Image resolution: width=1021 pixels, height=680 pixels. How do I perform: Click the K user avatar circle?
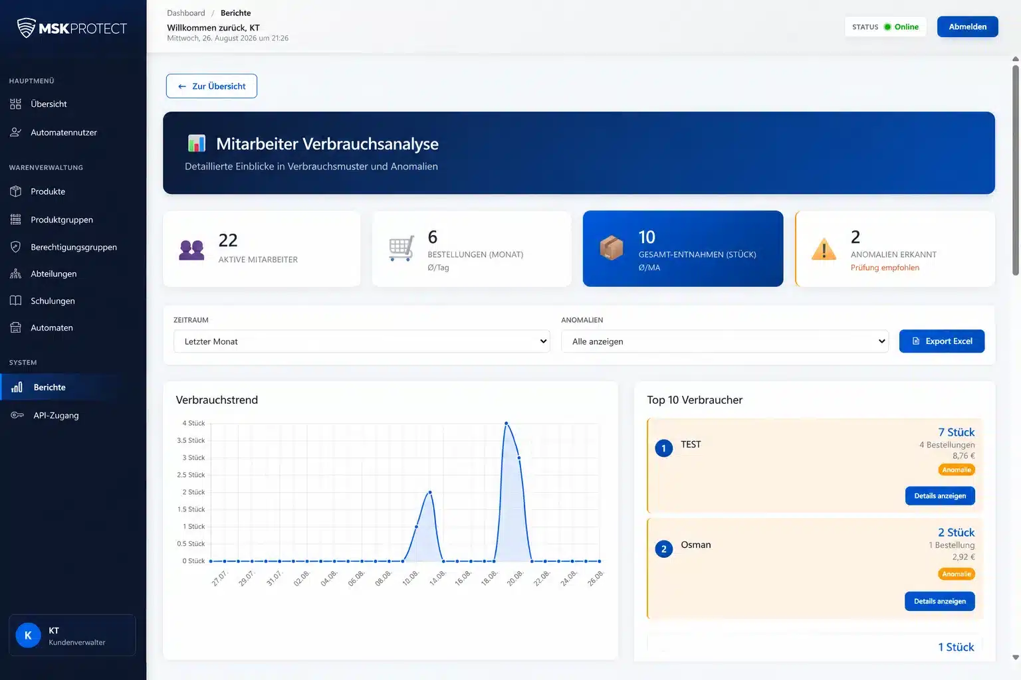[x=28, y=636]
